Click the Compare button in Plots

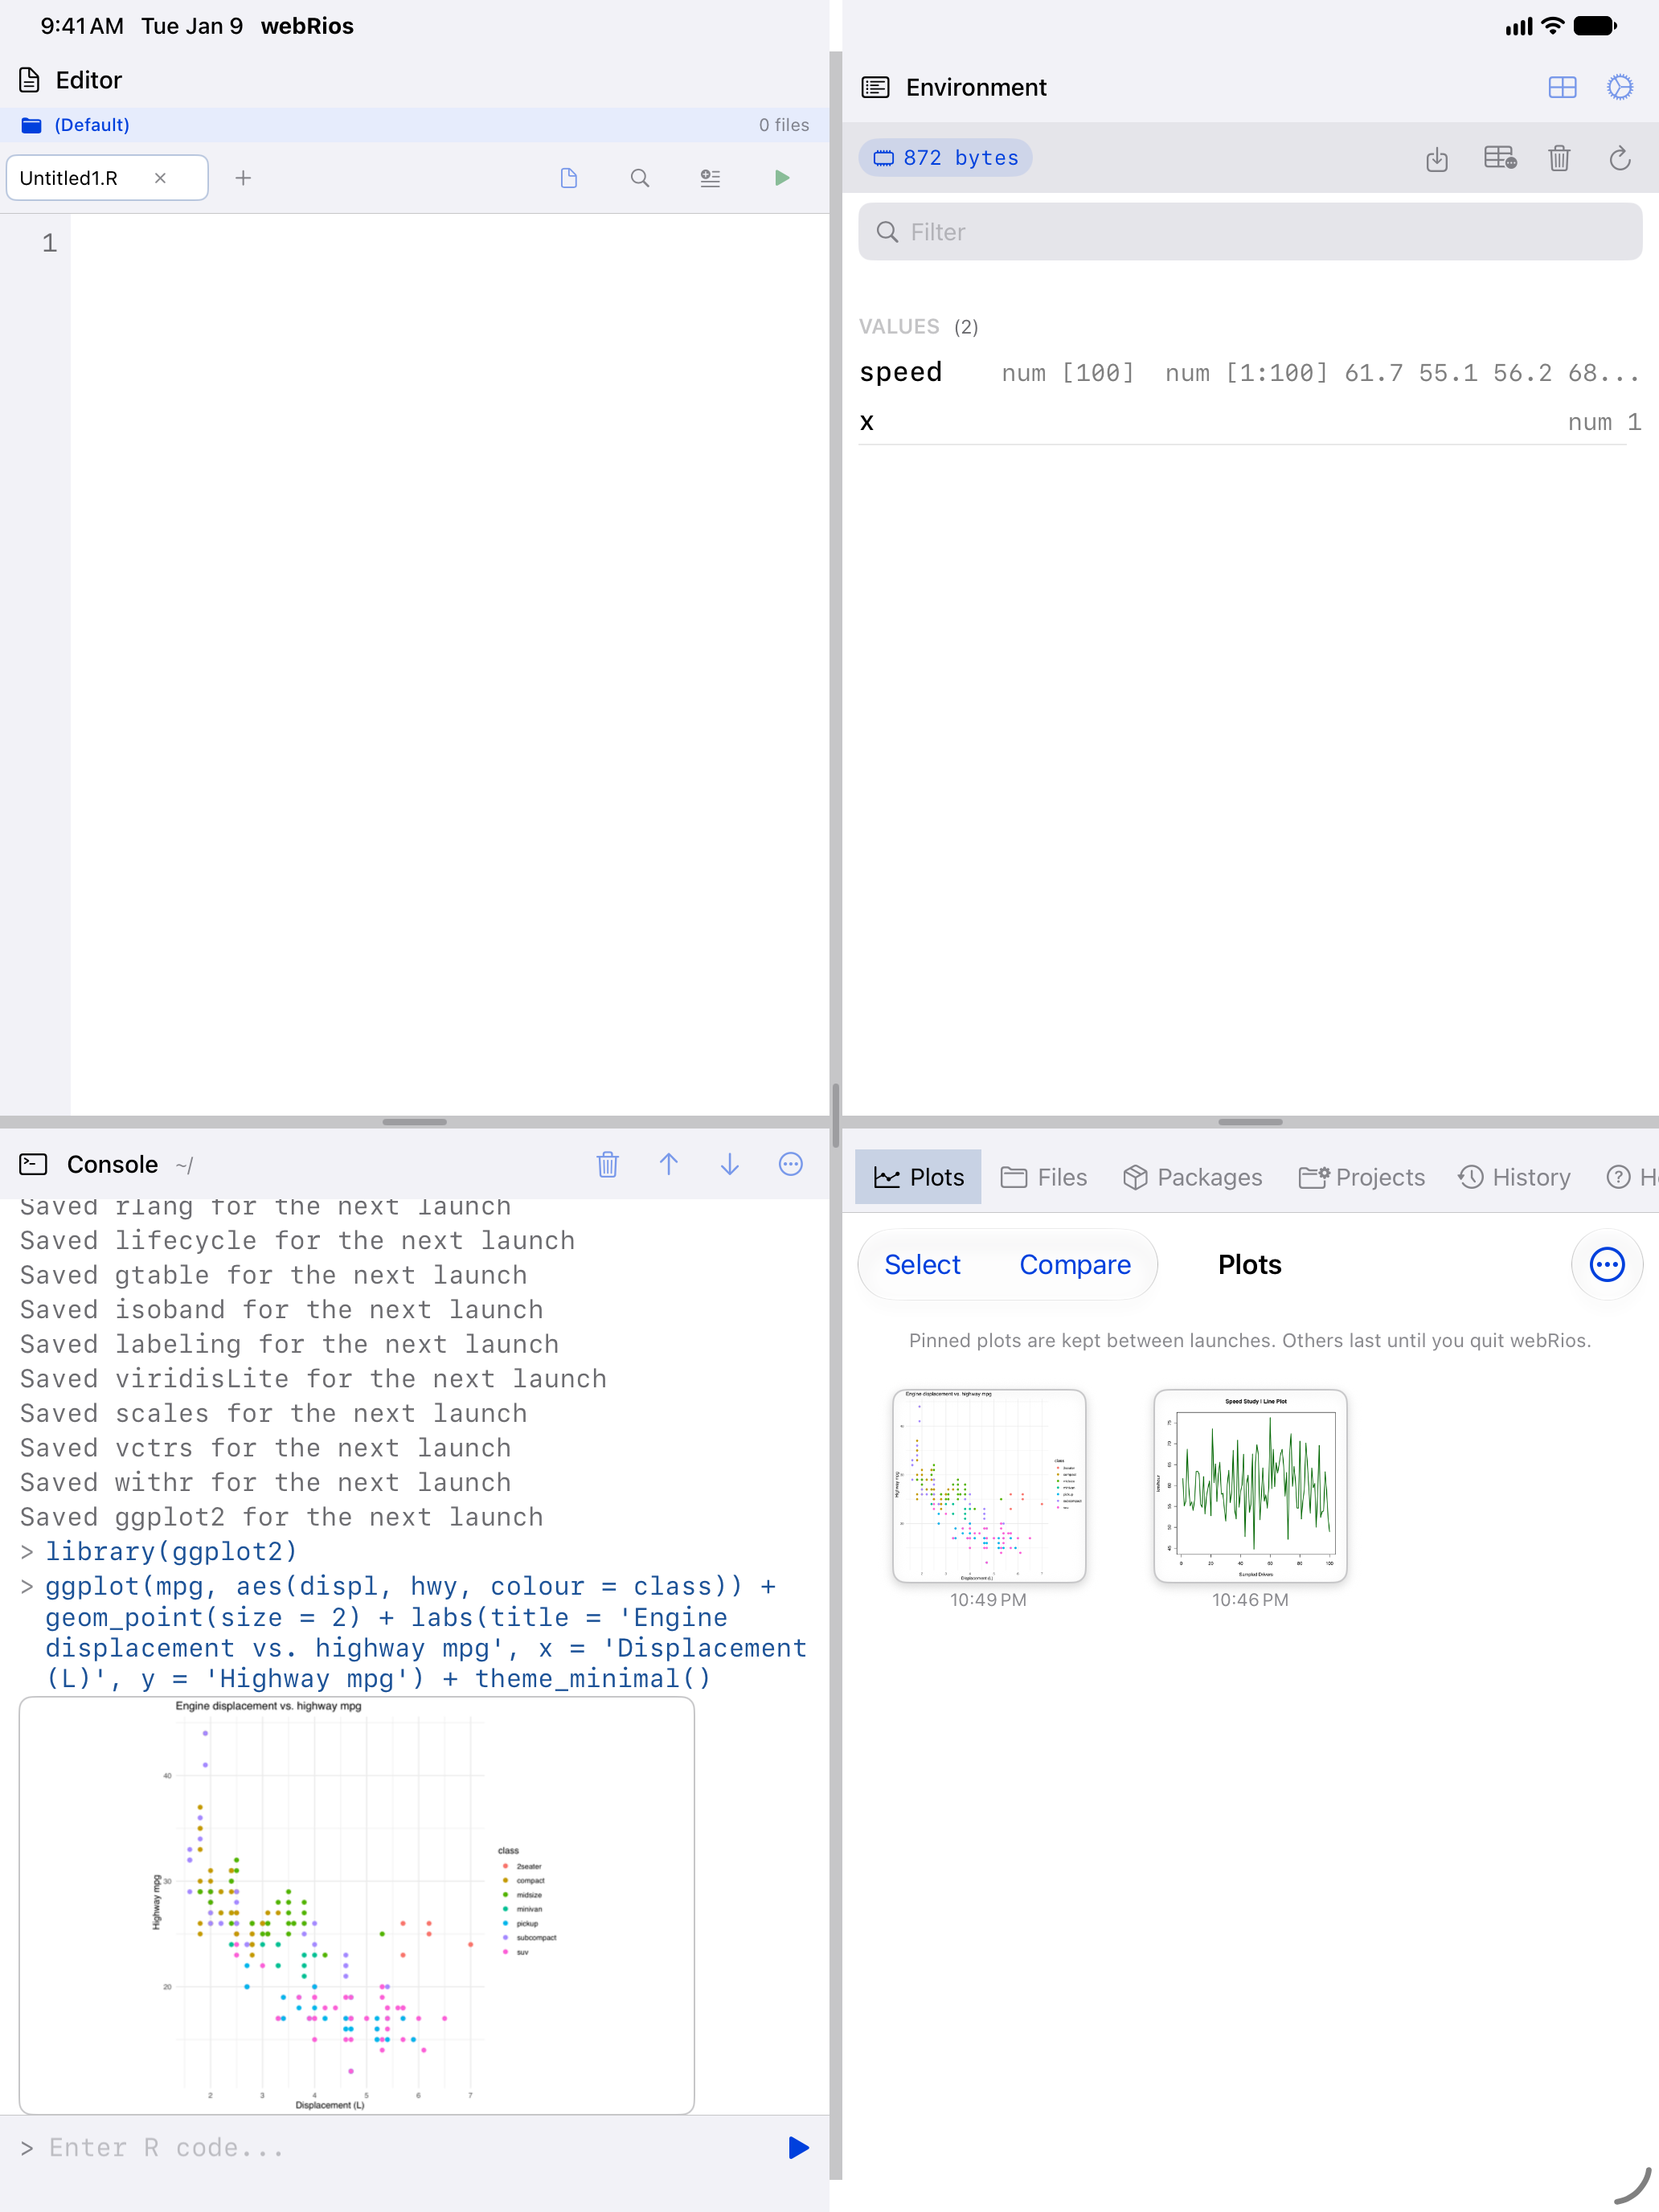point(1075,1265)
